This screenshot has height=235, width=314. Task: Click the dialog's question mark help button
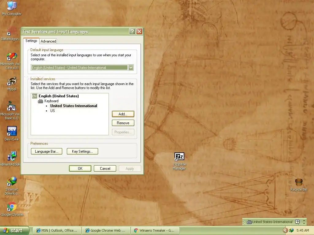(x=132, y=32)
